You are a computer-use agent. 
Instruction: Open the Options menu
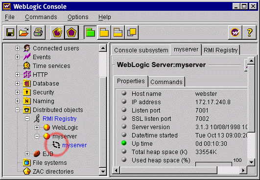click(x=78, y=17)
